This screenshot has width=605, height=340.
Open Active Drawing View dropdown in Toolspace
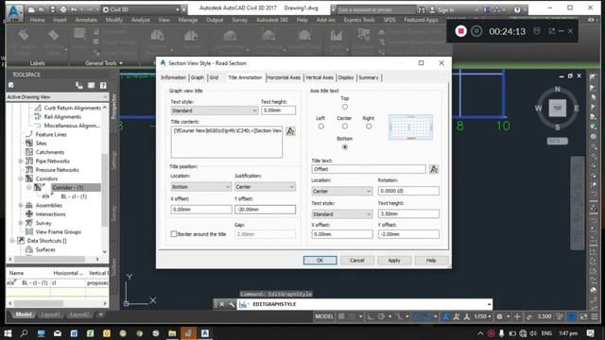click(x=57, y=96)
